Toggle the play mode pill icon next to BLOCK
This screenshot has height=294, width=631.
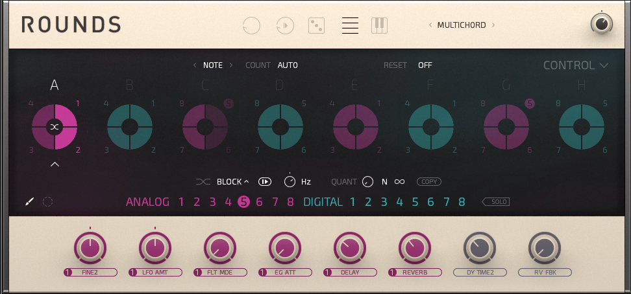[265, 182]
